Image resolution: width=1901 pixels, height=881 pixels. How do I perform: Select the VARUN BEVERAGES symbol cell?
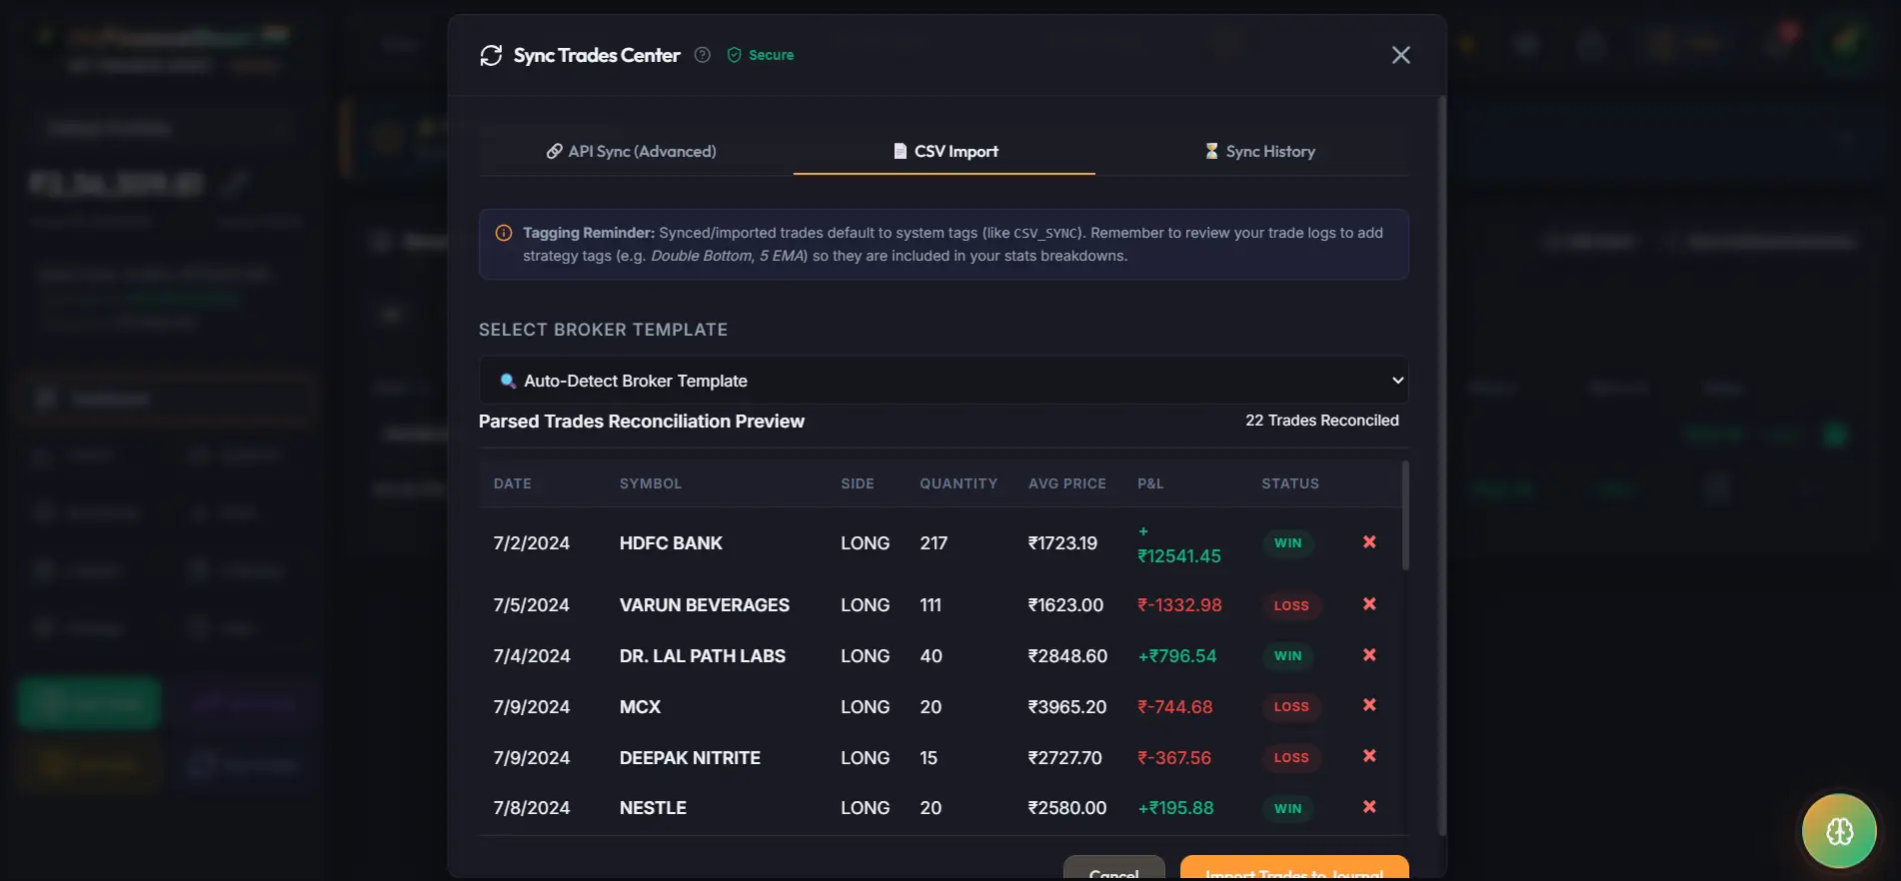pos(705,605)
